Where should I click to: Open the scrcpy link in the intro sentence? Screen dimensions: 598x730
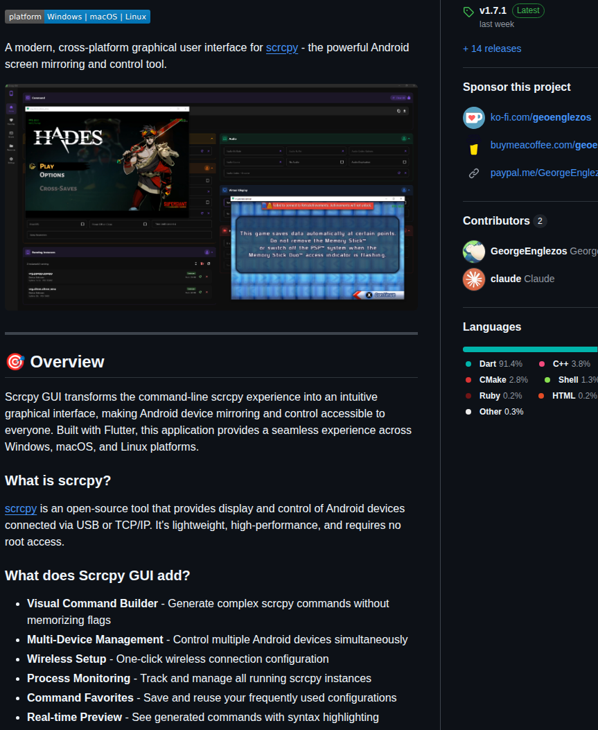(x=281, y=47)
